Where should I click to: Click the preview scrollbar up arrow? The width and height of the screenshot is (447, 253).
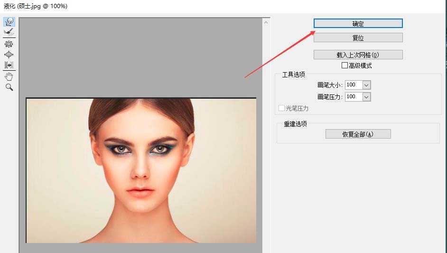pos(266,22)
